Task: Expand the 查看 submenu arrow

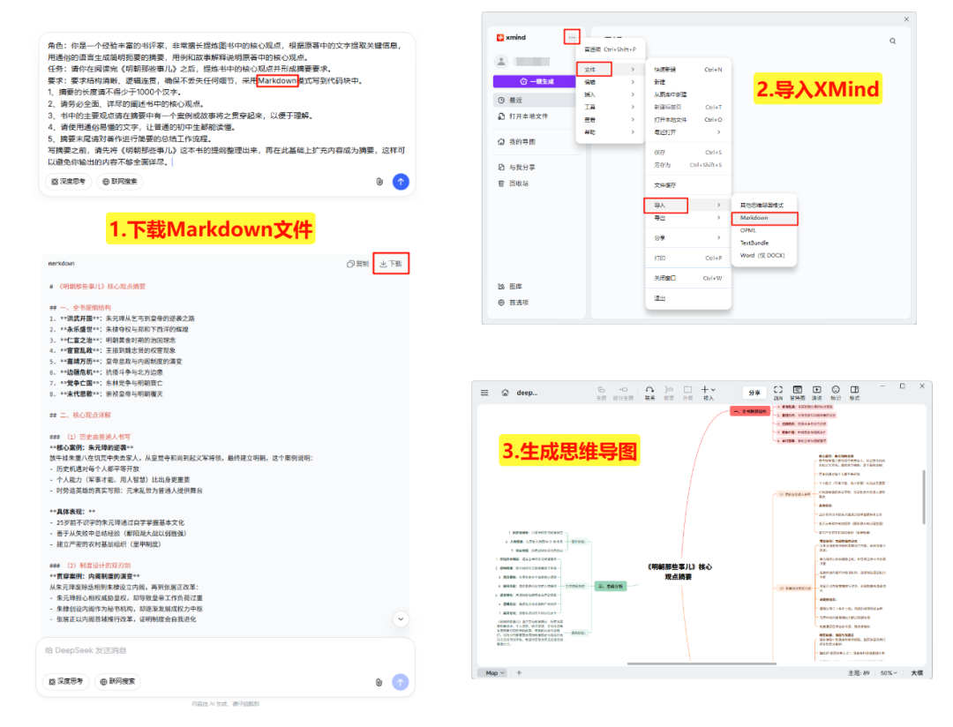Action: (633, 120)
